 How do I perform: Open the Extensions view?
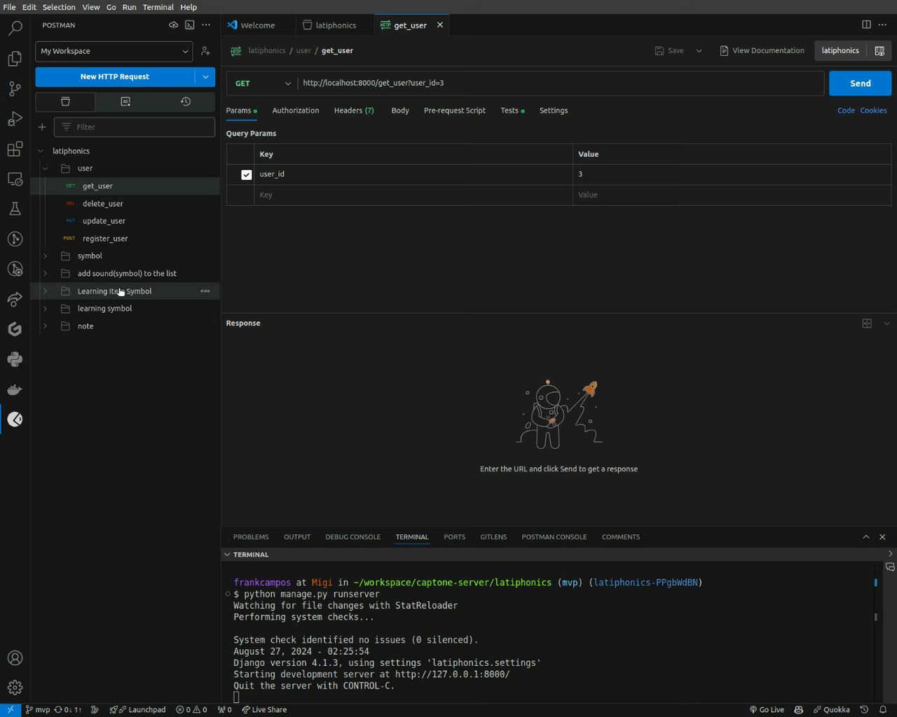point(15,149)
